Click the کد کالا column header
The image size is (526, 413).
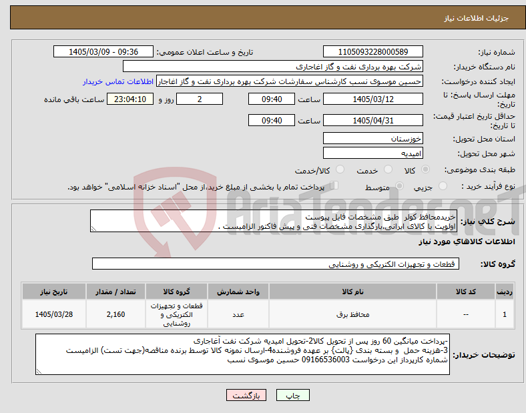click(466, 292)
